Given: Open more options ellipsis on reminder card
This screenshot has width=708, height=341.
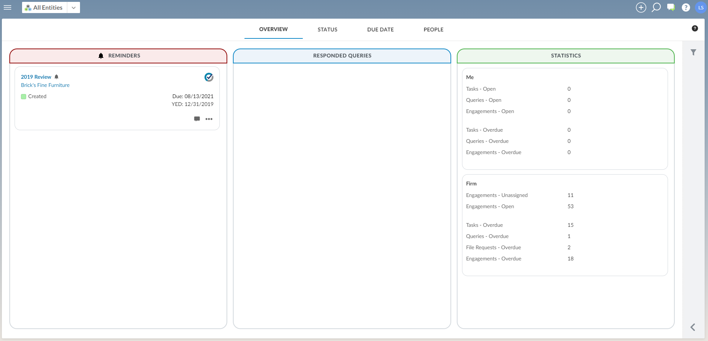Looking at the screenshot, I should click(x=209, y=119).
